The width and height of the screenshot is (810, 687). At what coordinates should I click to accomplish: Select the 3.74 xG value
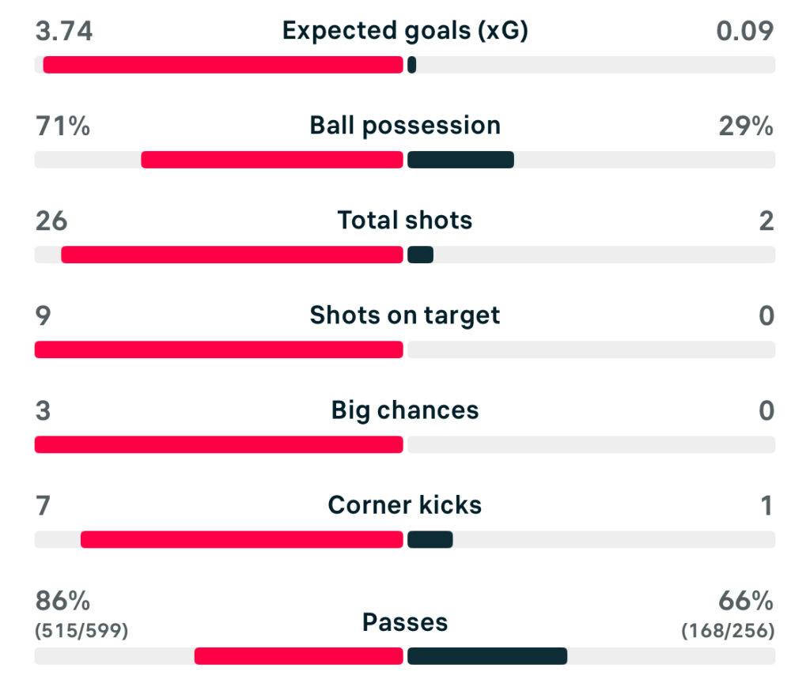(64, 31)
